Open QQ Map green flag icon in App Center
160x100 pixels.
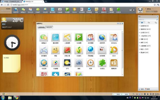79,37
